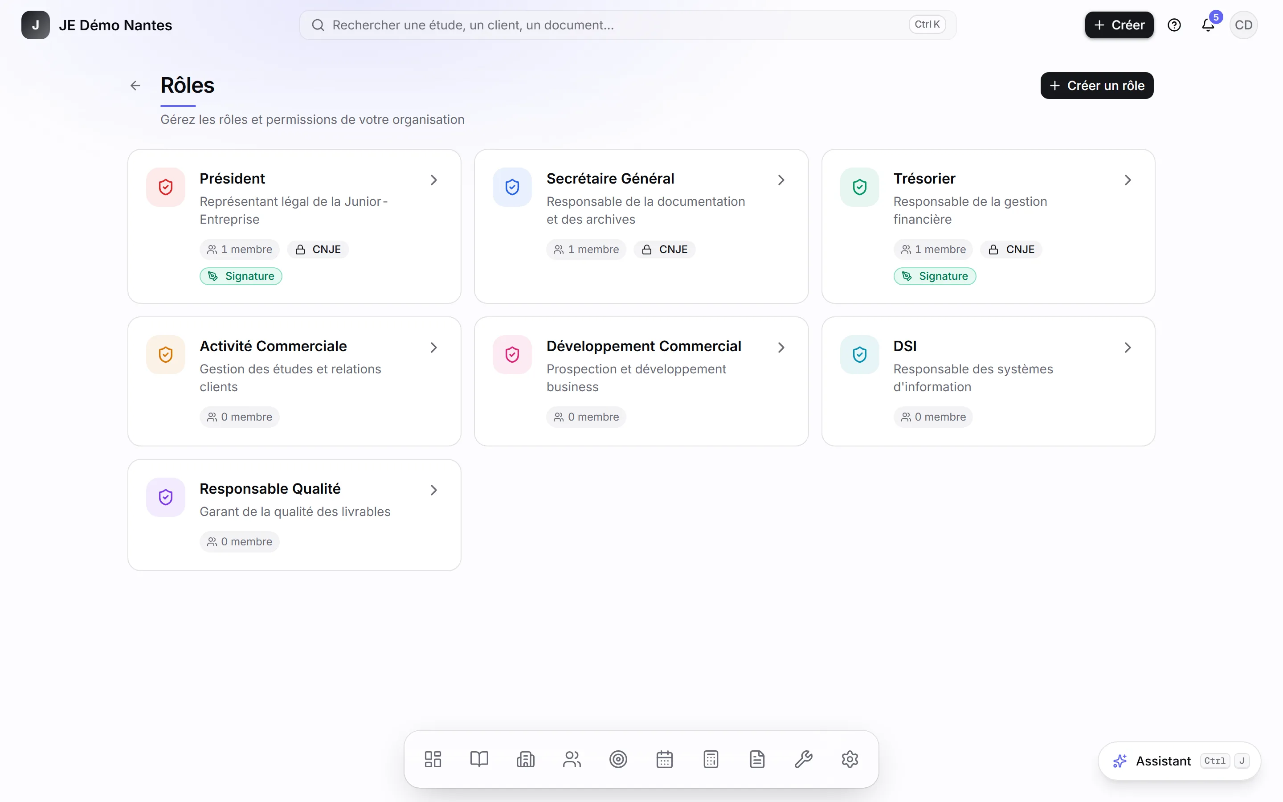Expand the Activité Commerciale role chevron

tap(433, 348)
